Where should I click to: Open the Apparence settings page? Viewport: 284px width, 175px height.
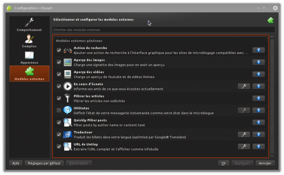click(29, 57)
